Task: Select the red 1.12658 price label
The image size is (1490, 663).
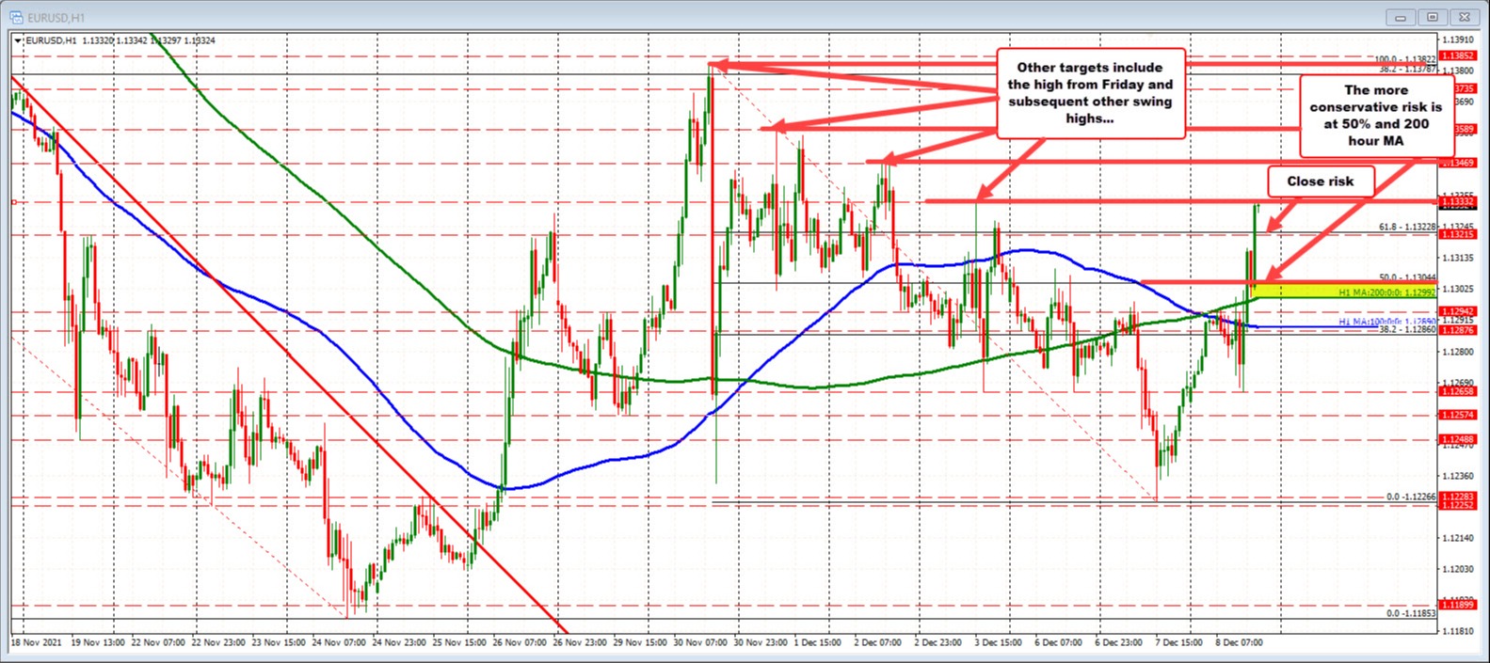Action: [1458, 390]
